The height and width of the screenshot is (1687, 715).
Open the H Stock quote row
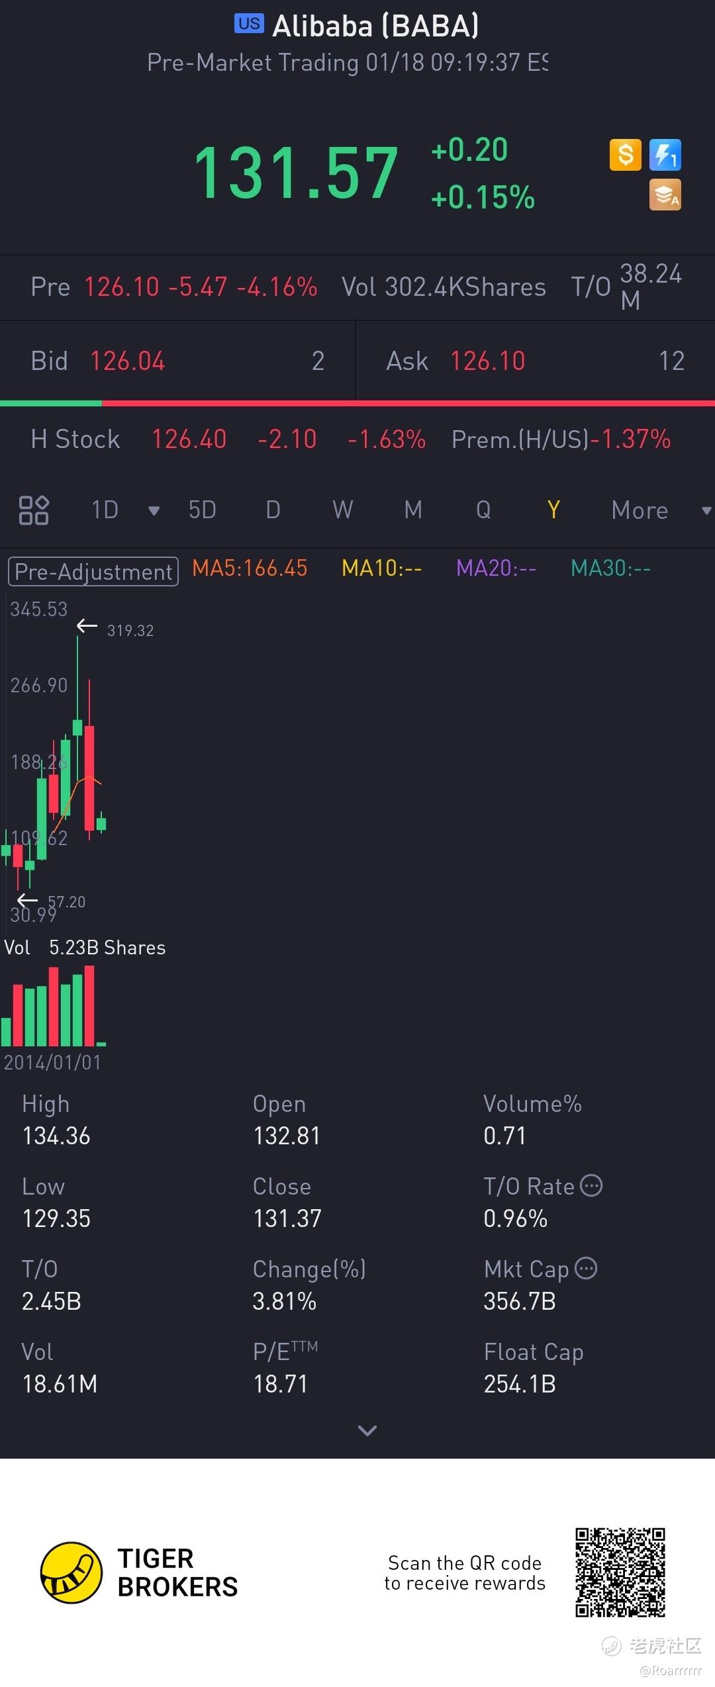coord(351,439)
